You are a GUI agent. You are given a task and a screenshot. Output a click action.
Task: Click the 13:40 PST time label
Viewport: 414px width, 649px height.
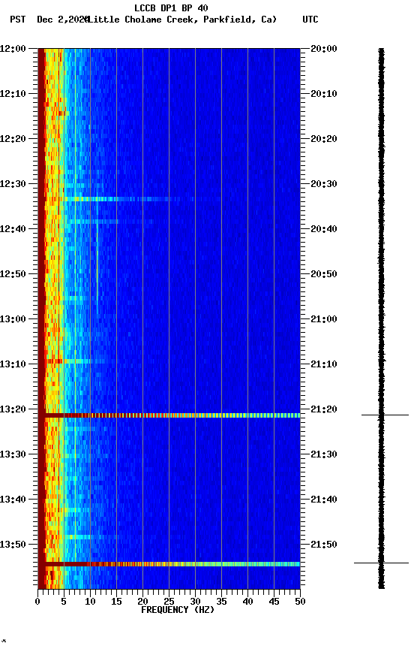pyautogui.click(x=13, y=500)
